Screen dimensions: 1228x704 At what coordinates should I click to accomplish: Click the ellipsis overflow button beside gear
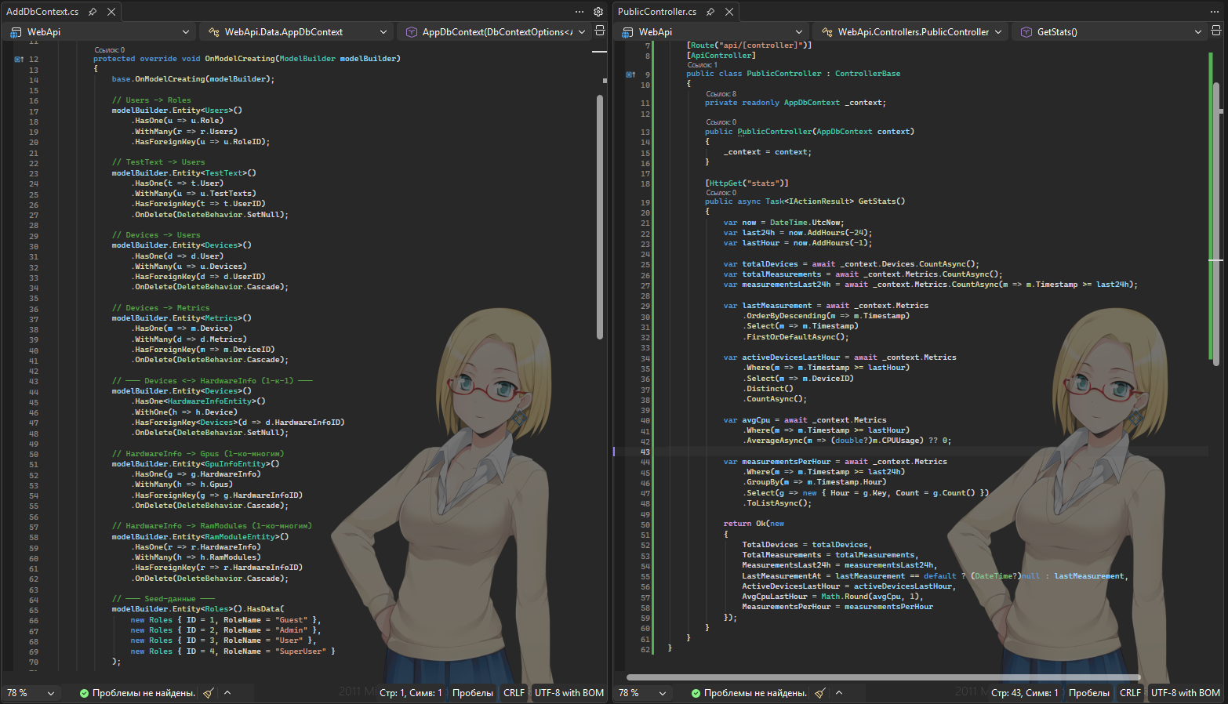tap(579, 12)
